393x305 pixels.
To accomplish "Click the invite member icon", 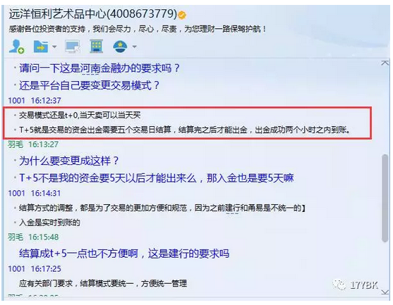I will 16,46.
